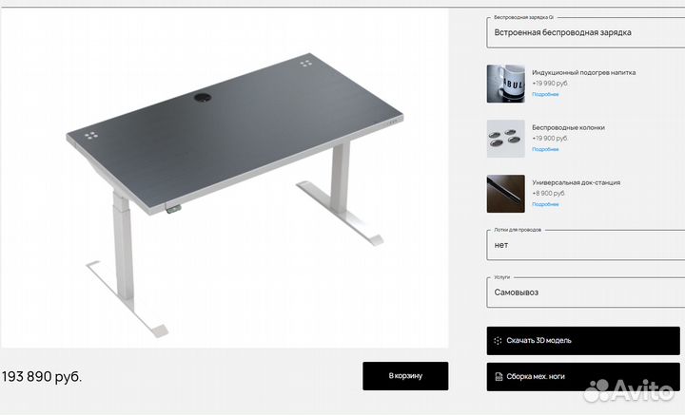Click the Сборка мех. ноги button
Image resolution: width=685 pixels, height=415 pixels.
pos(583,376)
